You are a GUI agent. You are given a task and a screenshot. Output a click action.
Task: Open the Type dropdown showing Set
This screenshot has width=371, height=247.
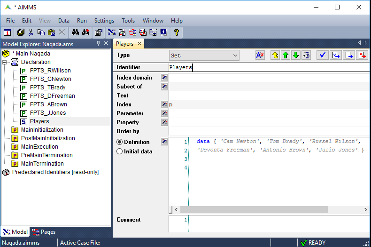point(204,56)
